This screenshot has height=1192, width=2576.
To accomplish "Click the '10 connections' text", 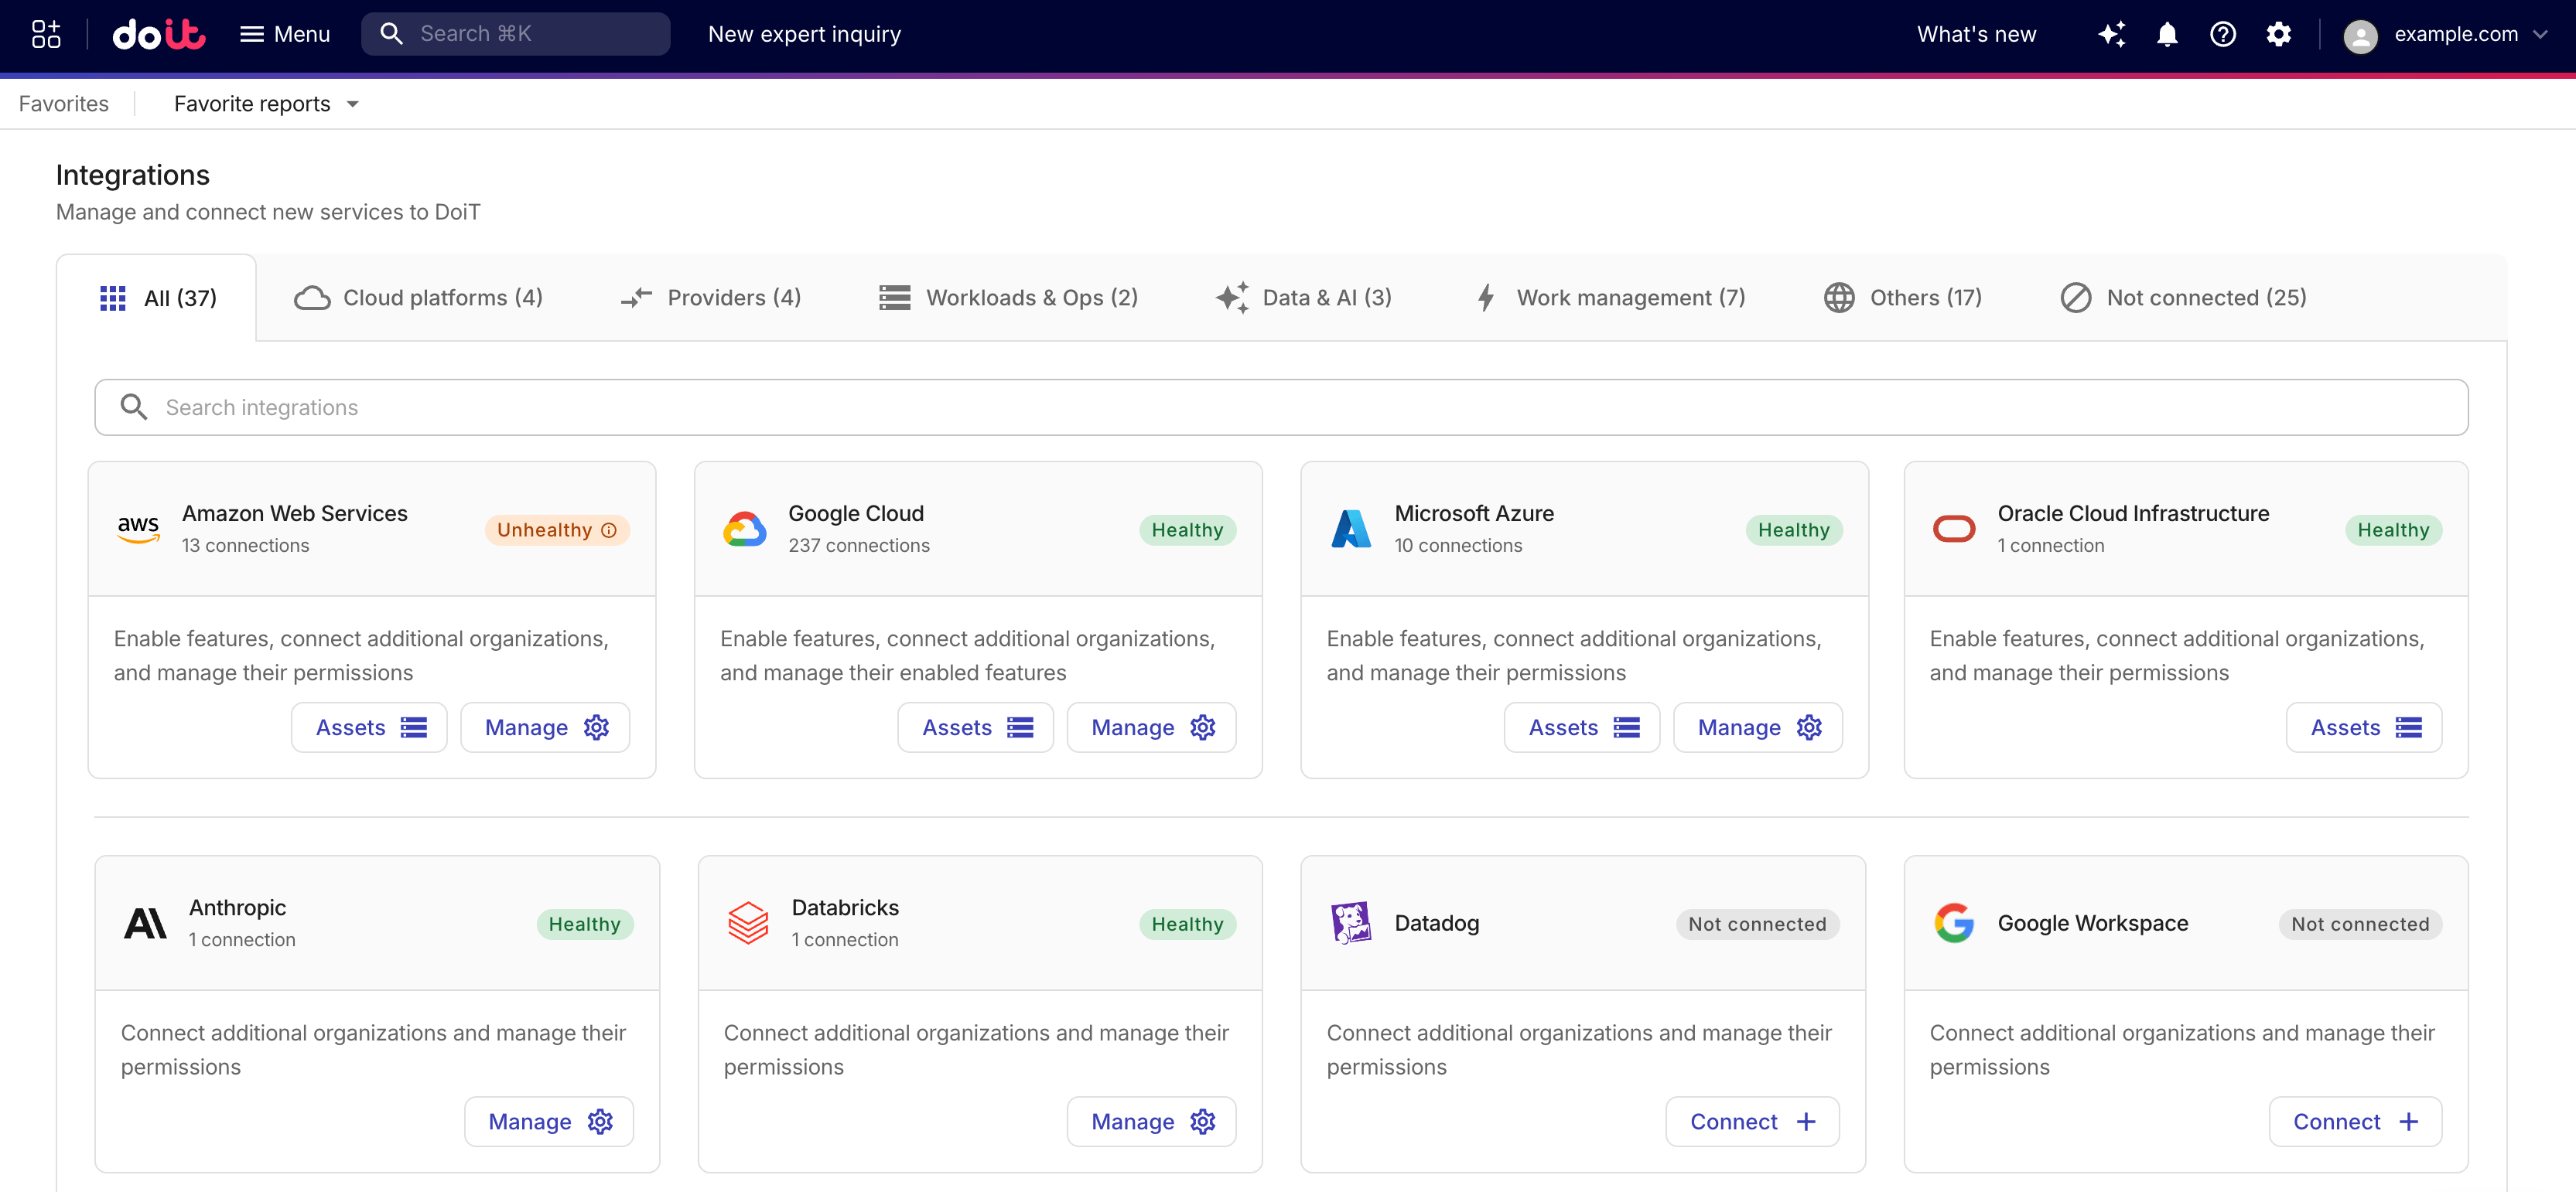I will tap(1458, 546).
